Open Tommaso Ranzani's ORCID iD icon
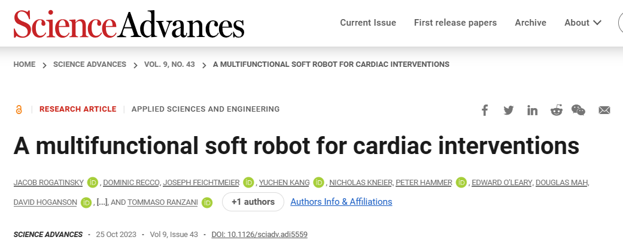Image resolution: width=623 pixels, height=243 pixels. (x=206, y=202)
